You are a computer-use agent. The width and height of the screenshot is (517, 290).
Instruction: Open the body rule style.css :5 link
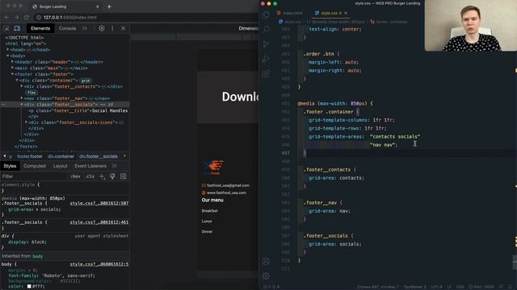pos(99,264)
